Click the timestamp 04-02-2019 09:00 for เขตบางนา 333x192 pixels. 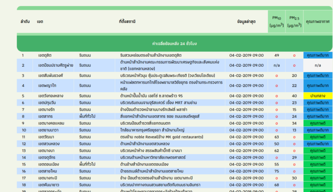tap(247, 151)
